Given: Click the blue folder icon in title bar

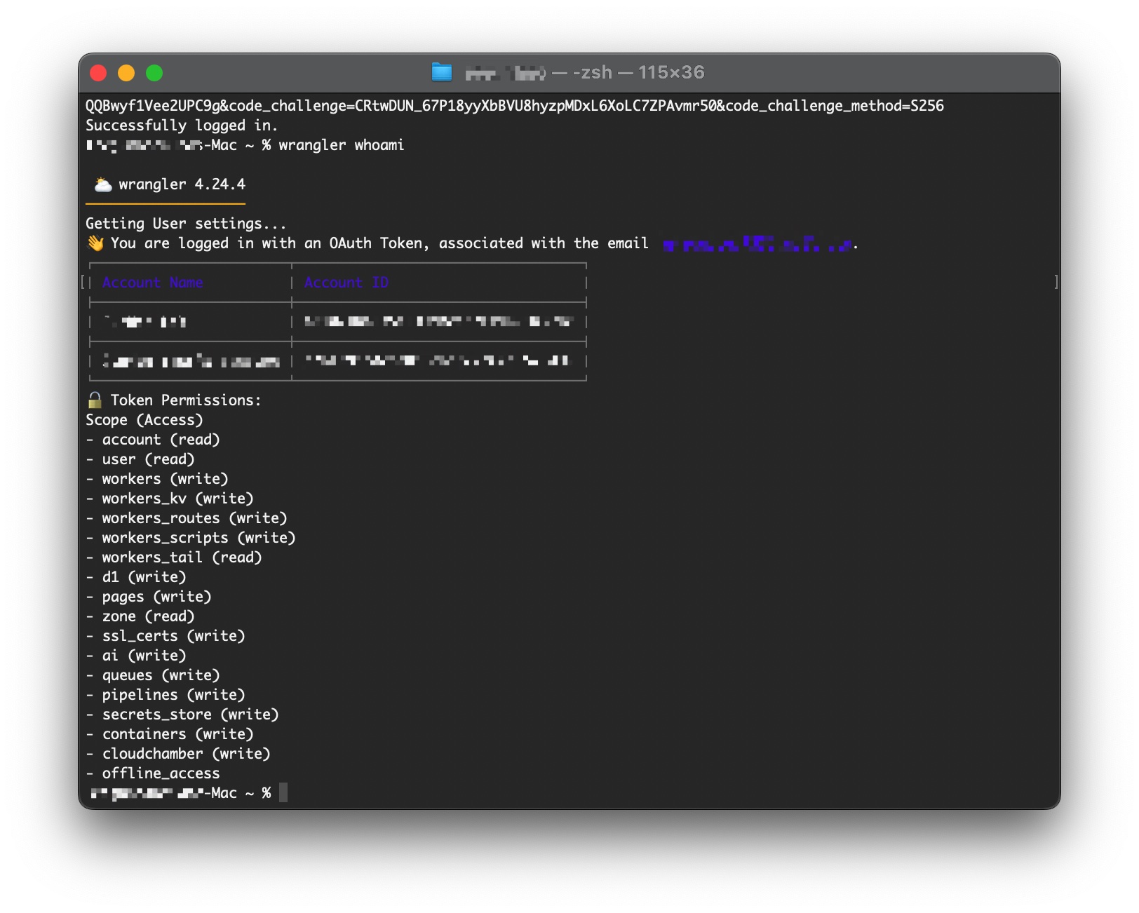Looking at the screenshot, I should coord(441,72).
